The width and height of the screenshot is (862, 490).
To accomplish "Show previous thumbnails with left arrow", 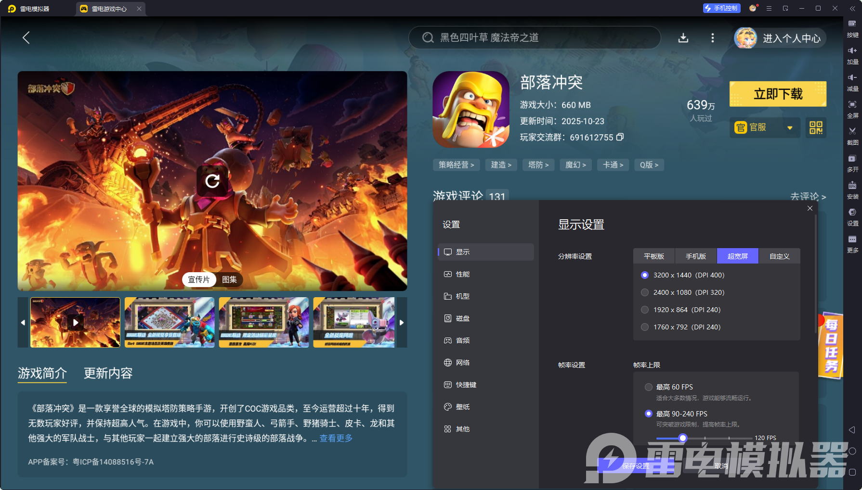I will pyautogui.click(x=23, y=322).
